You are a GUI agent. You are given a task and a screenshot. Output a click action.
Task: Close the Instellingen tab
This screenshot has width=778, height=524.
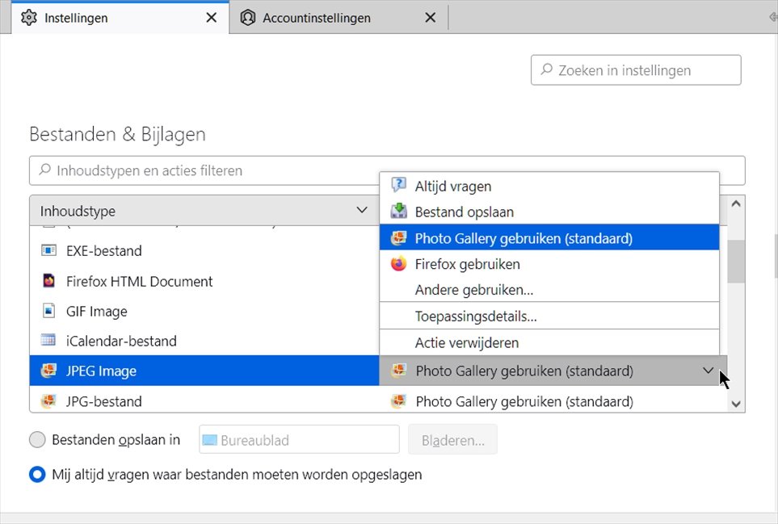(211, 18)
